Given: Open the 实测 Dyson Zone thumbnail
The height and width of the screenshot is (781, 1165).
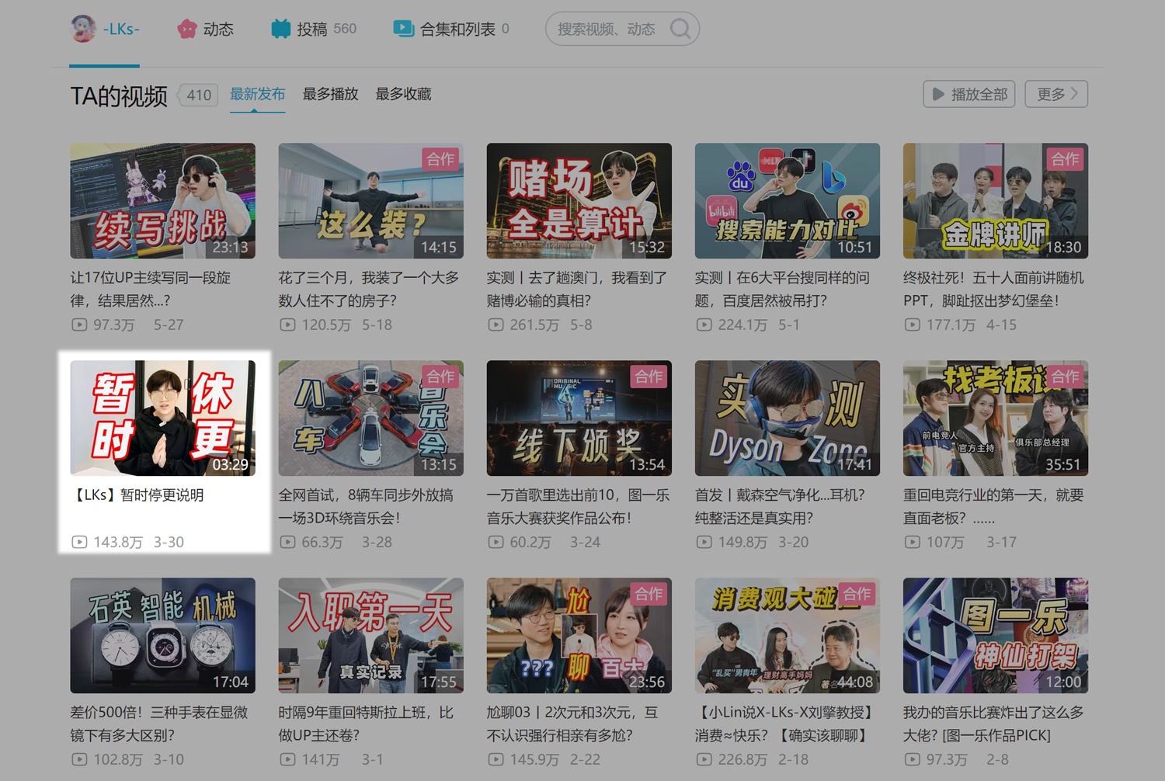Looking at the screenshot, I should 787,418.
